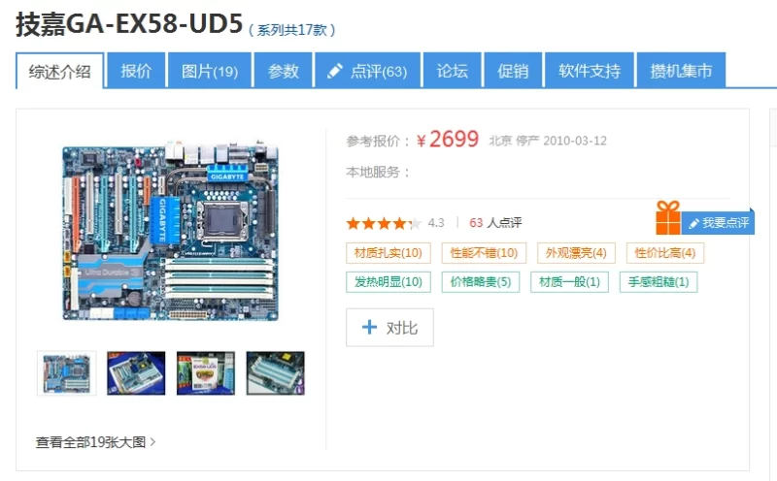The width and height of the screenshot is (777, 481).
Task: Click the 性价比高(4) tag
Action: [x=665, y=253]
